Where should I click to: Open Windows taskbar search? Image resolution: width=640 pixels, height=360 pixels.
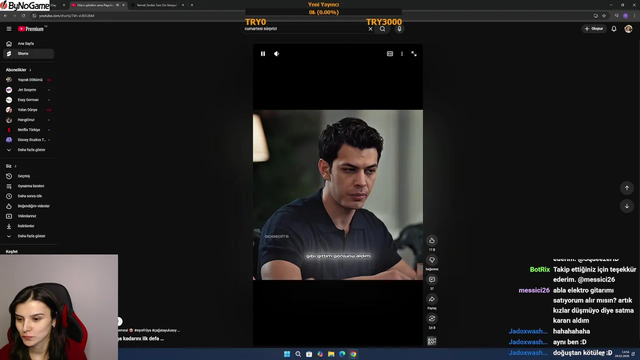coord(298,354)
